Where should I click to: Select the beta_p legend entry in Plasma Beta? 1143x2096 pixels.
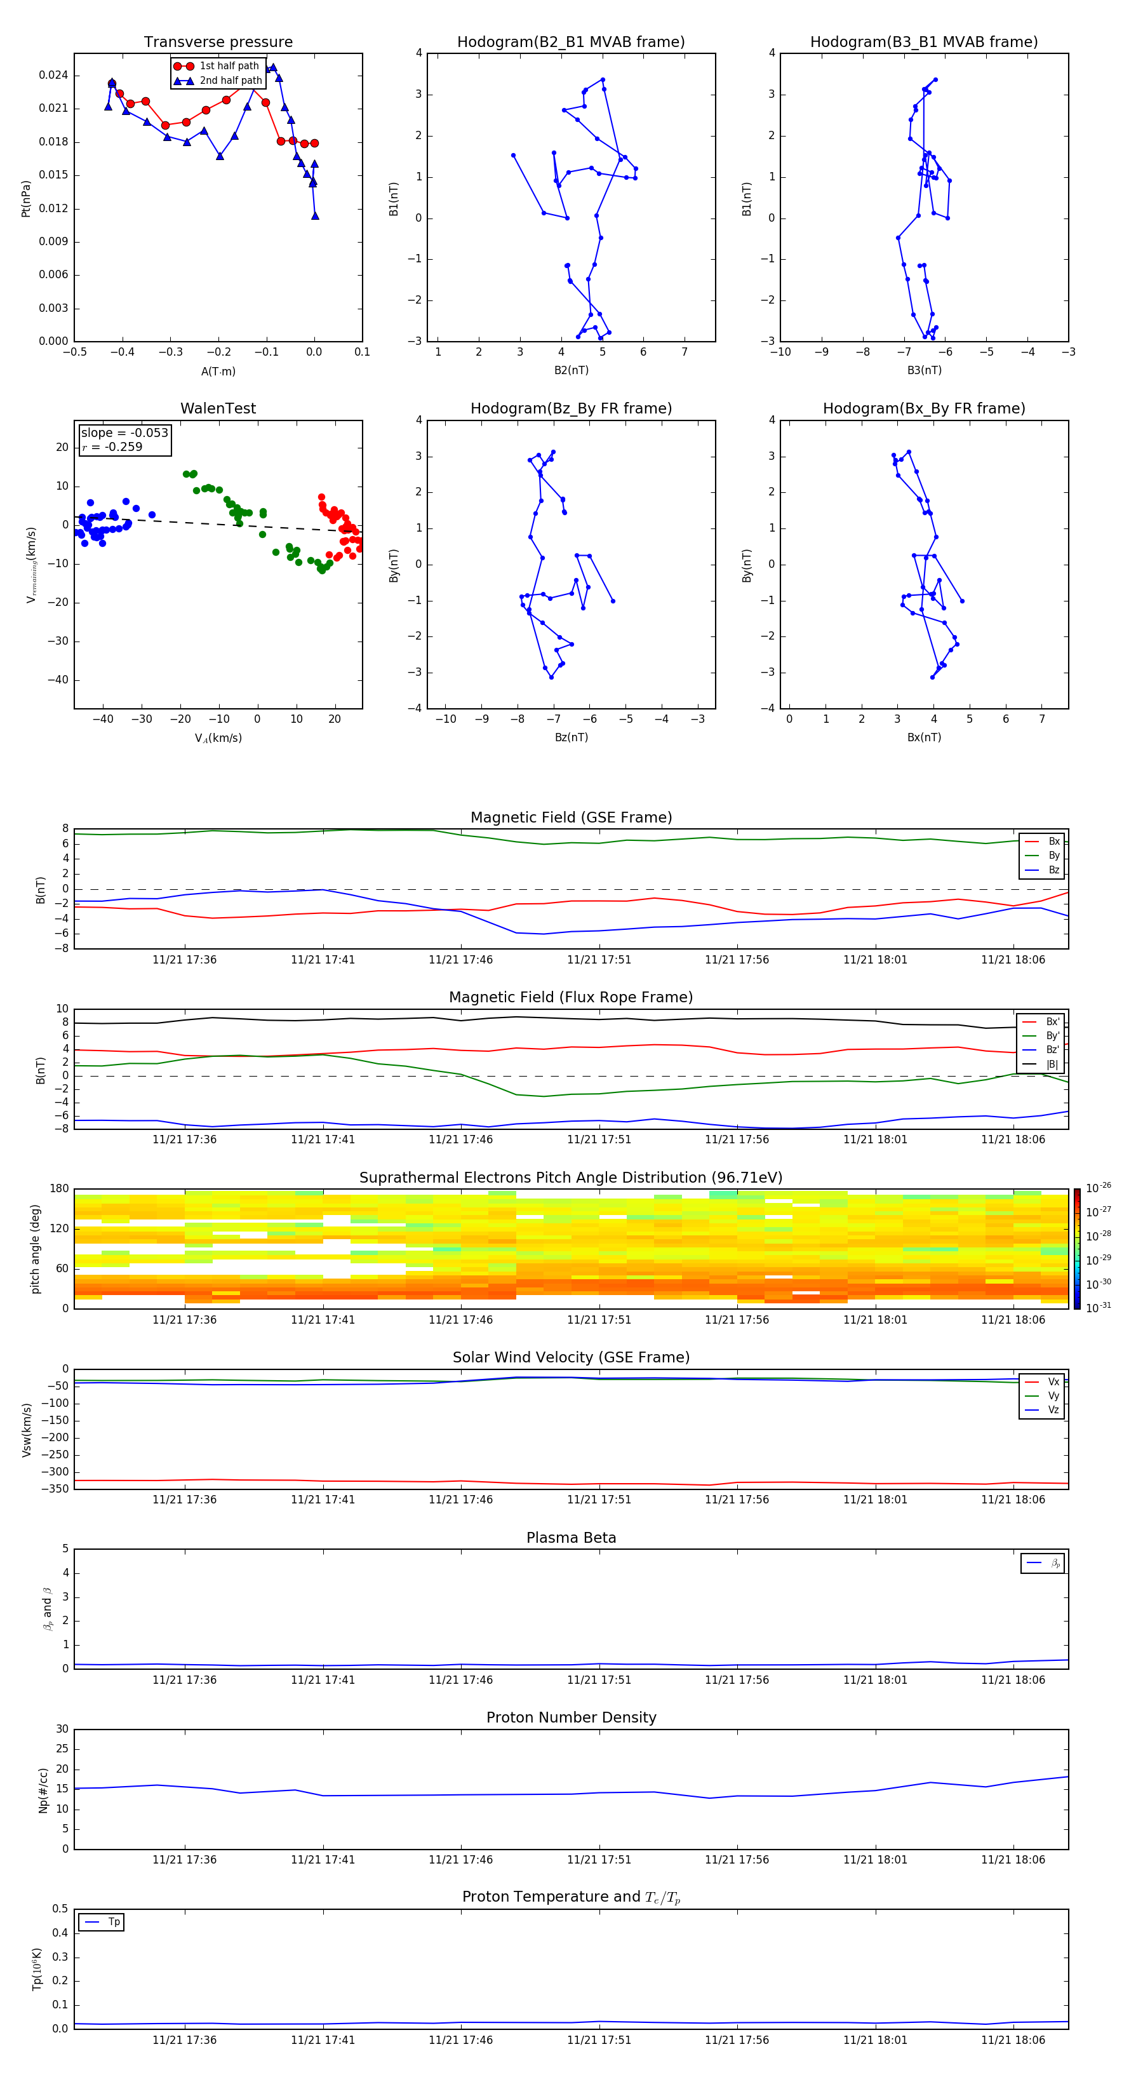tap(1043, 1563)
